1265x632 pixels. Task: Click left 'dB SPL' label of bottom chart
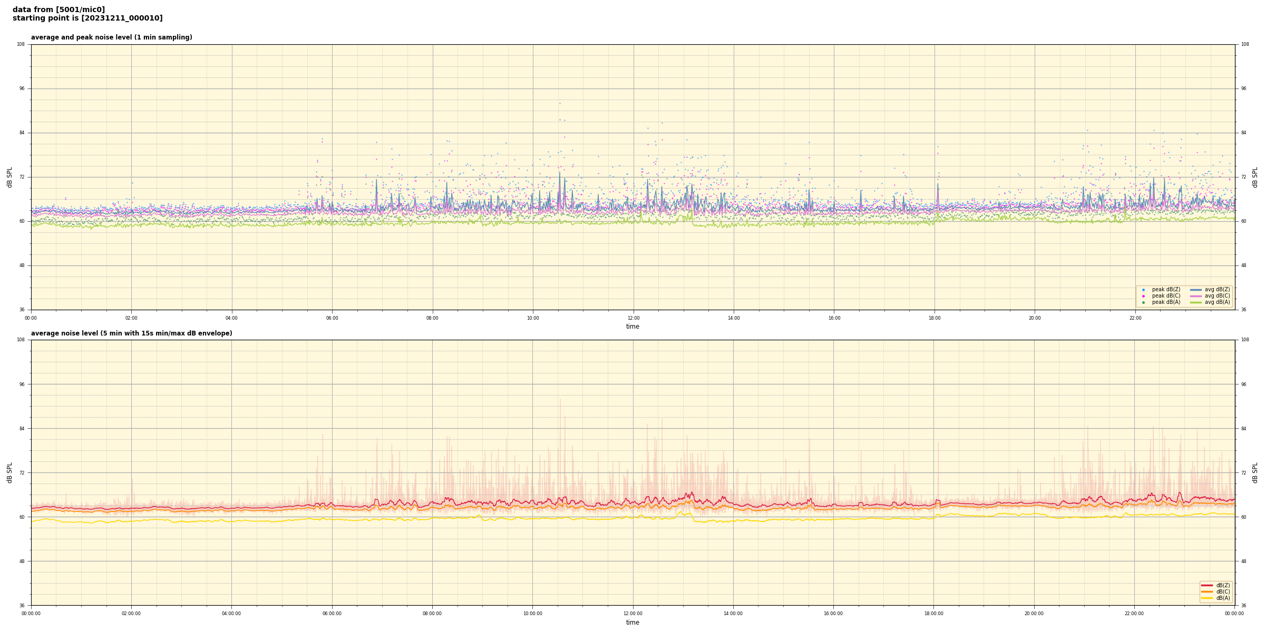pyautogui.click(x=9, y=472)
